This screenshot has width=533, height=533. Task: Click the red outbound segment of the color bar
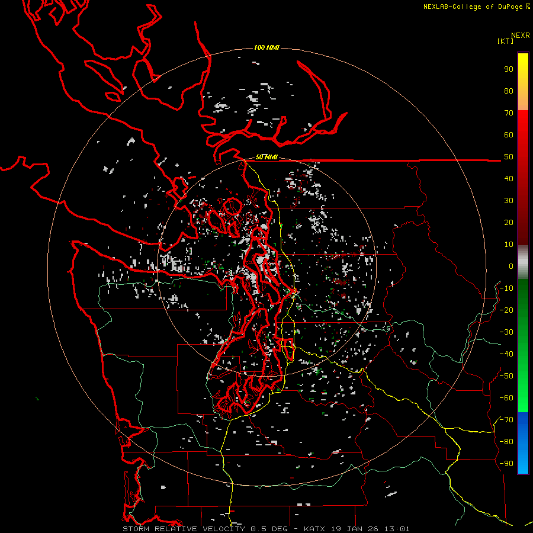[523, 178]
